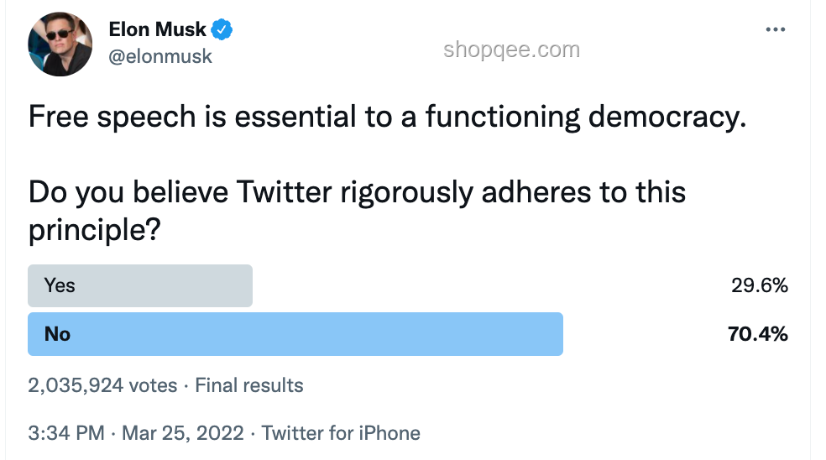Click the Elon Musk display name

[157, 29]
